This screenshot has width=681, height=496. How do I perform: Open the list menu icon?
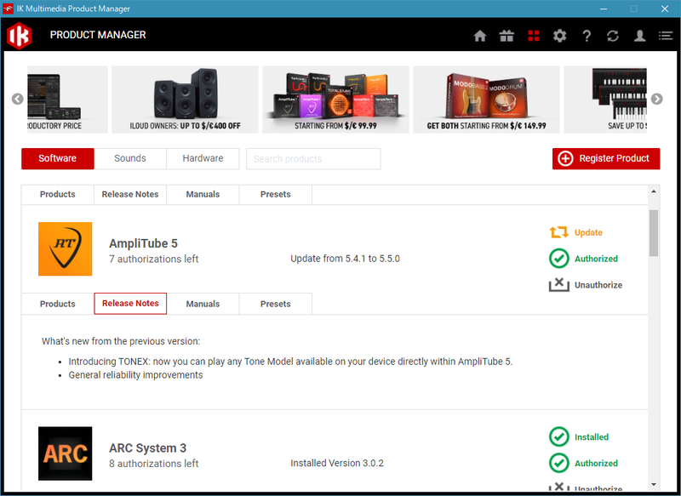coord(666,36)
